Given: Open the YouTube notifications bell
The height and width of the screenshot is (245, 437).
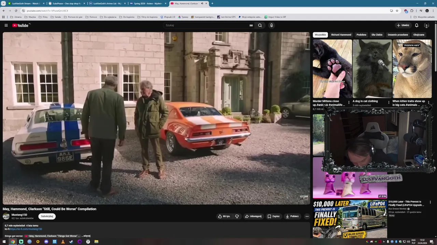Looking at the screenshot, I should coord(417,25).
